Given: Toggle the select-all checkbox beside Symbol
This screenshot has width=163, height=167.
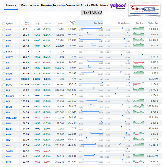Looking at the screenshot, I should point(4,23).
